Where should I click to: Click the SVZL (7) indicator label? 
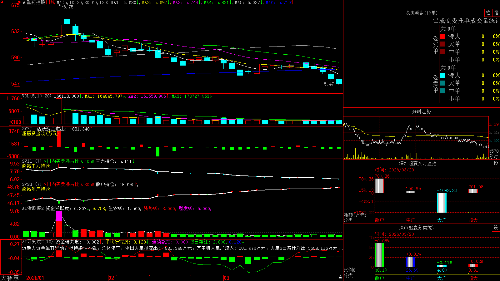pos(32,161)
